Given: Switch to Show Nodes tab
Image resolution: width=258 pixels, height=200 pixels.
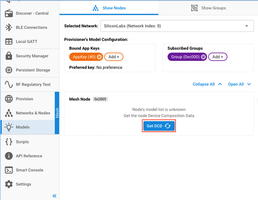Looking at the screenshot, I should [x=109, y=8].
